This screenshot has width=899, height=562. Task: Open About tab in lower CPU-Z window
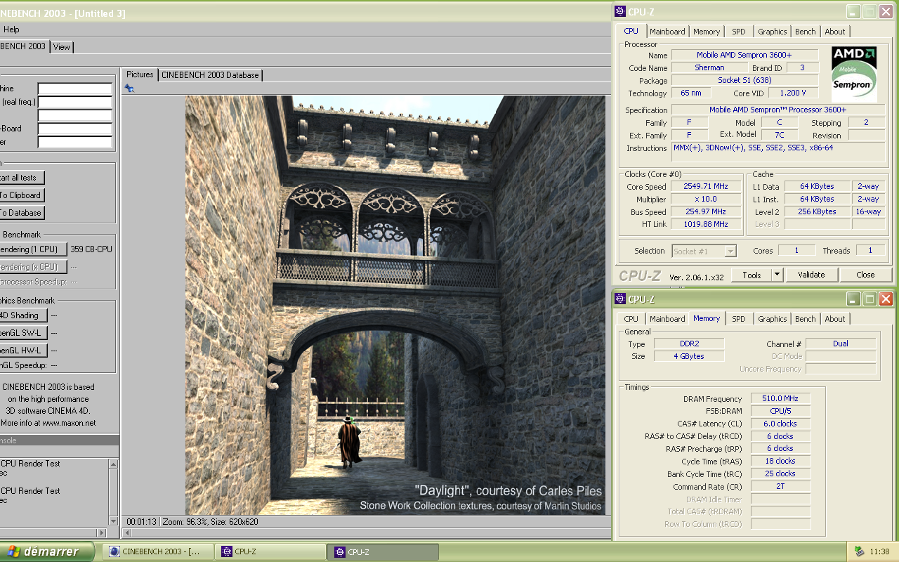click(835, 319)
